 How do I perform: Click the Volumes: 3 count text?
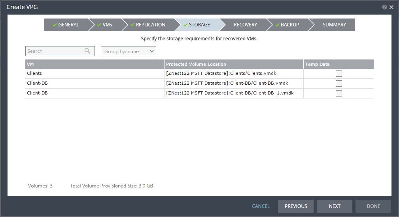coord(40,186)
